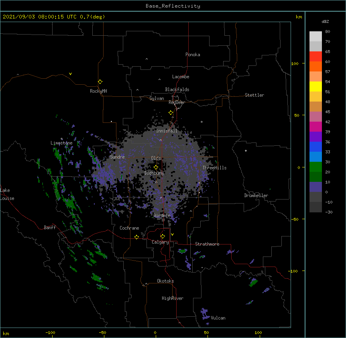The image size is (346, 338).
Task: Pick the bright green swatch in dBZ legend
Action: [x=315, y=167]
